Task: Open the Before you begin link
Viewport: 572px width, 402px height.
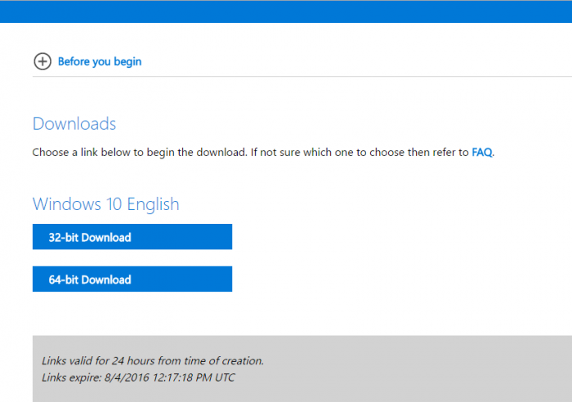Action: click(x=100, y=61)
